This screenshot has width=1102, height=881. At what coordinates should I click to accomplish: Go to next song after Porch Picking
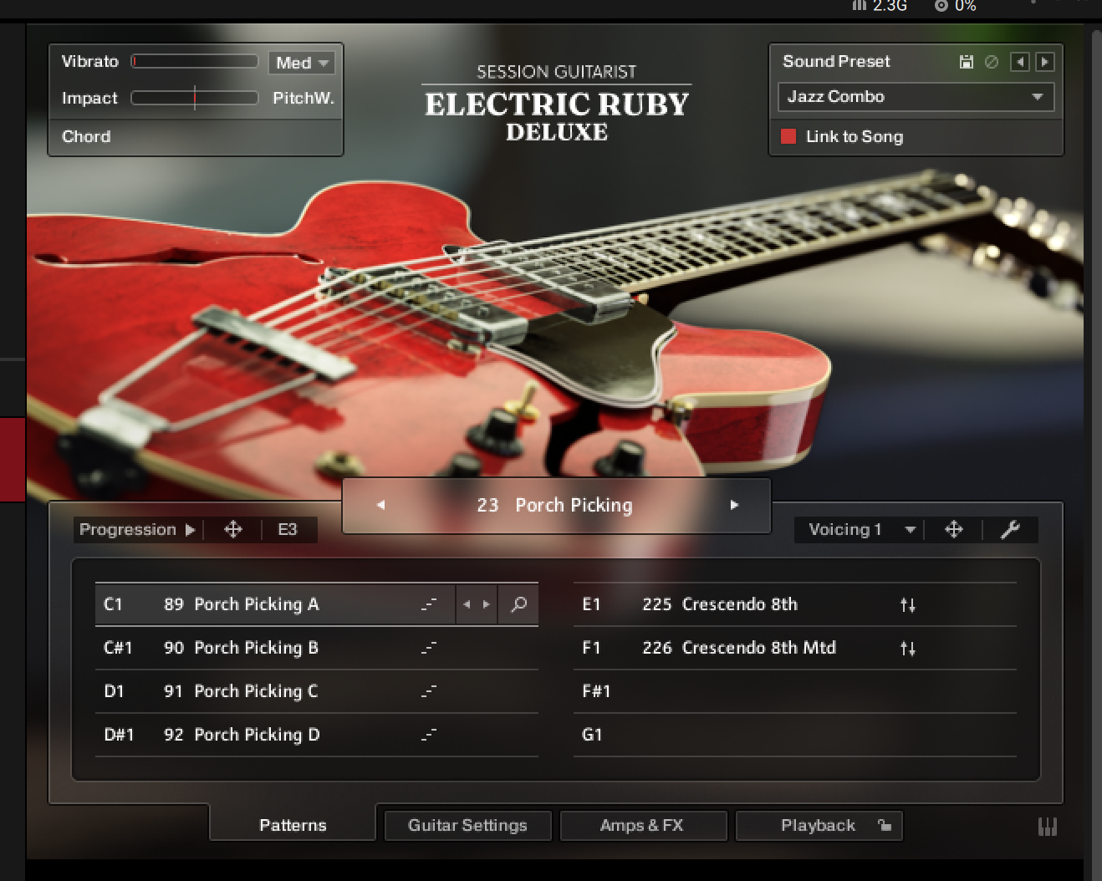coord(734,505)
